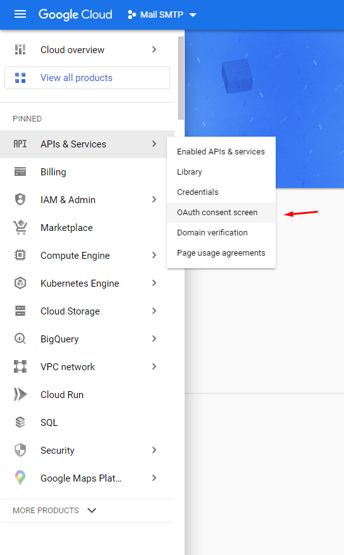The height and width of the screenshot is (555, 344).
Task: Expand the Security submenu chevron
Action: point(154,450)
